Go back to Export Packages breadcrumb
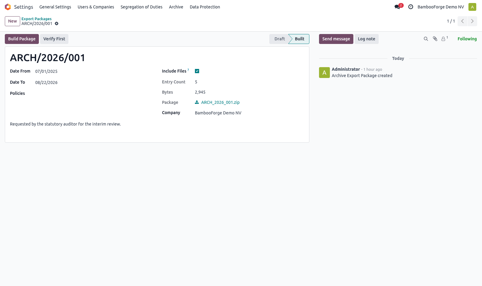 pos(36,19)
